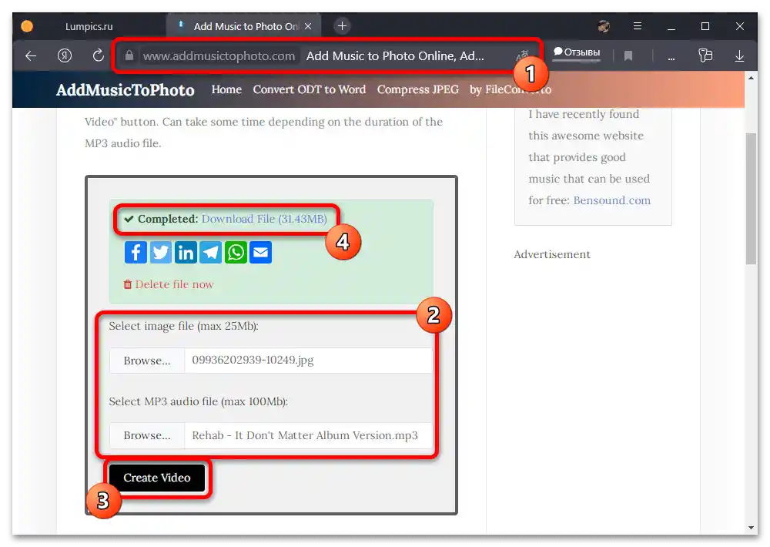This screenshot has height=547, width=770.
Task: Share via the LinkedIn icon
Action: pyautogui.click(x=186, y=253)
